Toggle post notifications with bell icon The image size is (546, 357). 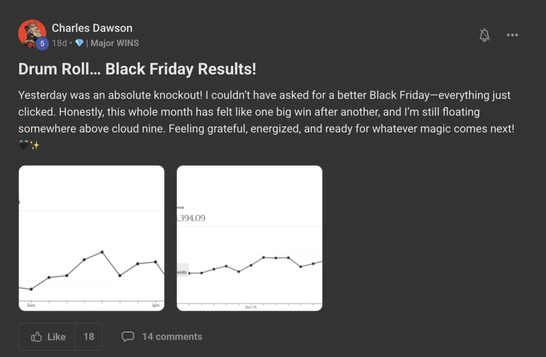(x=485, y=35)
